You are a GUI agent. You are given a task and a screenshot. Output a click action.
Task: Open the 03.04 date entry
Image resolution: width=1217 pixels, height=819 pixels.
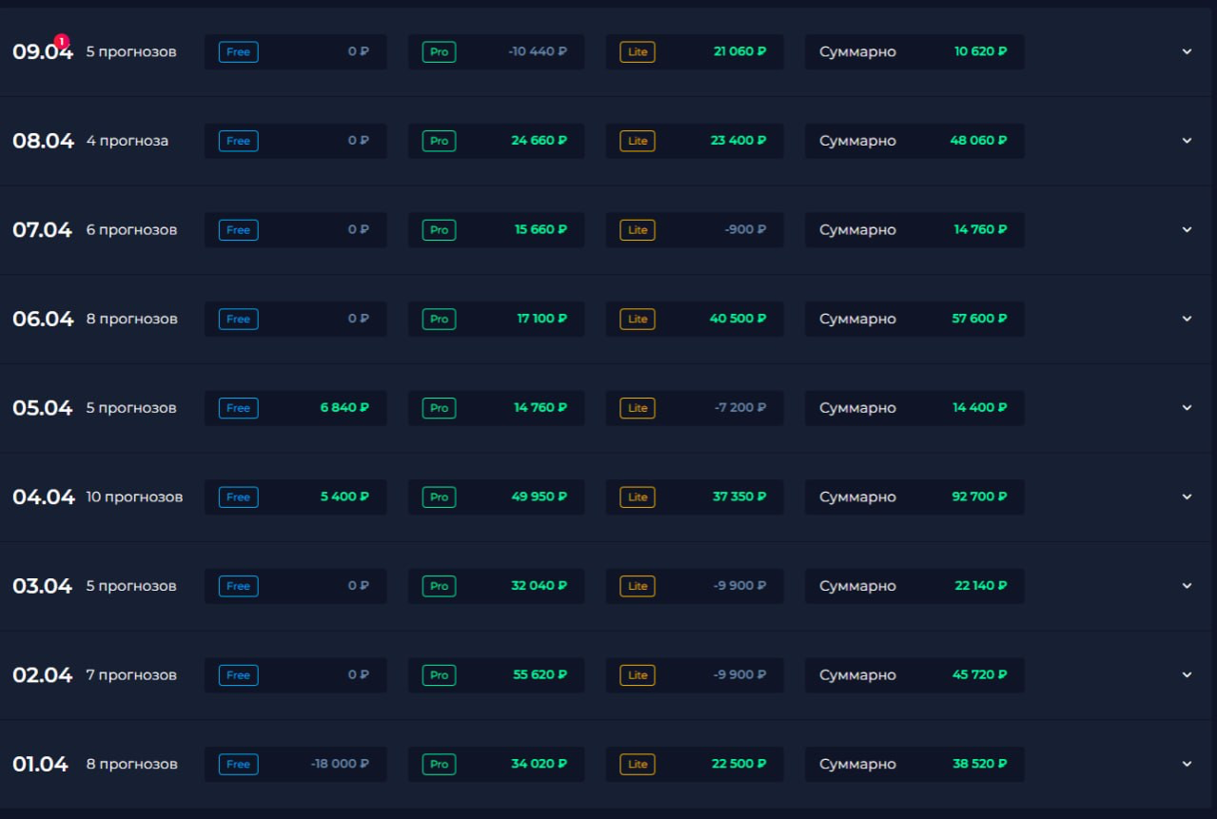click(42, 586)
